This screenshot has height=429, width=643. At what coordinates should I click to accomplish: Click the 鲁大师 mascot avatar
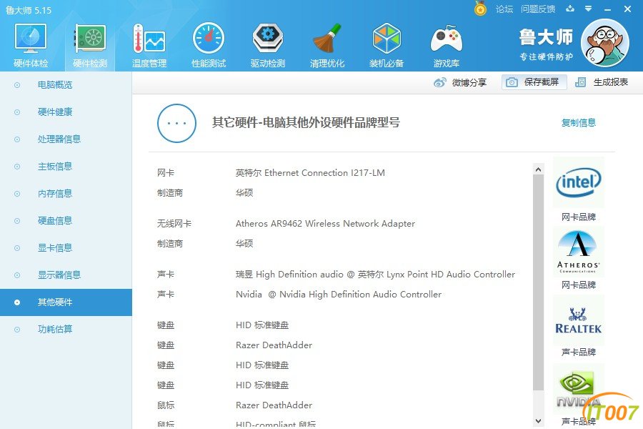point(605,43)
